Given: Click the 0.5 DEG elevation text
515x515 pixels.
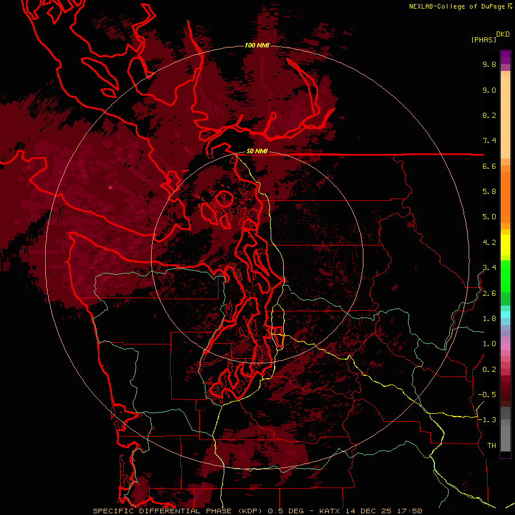Looking at the screenshot, I should point(287,511).
